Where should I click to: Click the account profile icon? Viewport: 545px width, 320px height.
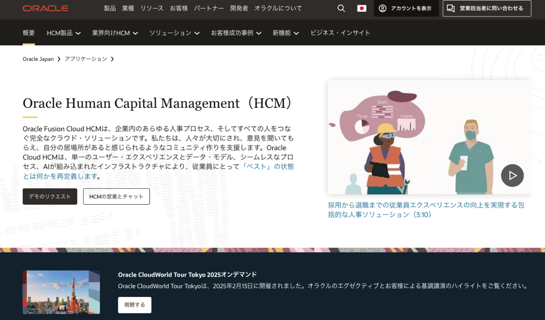click(383, 8)
